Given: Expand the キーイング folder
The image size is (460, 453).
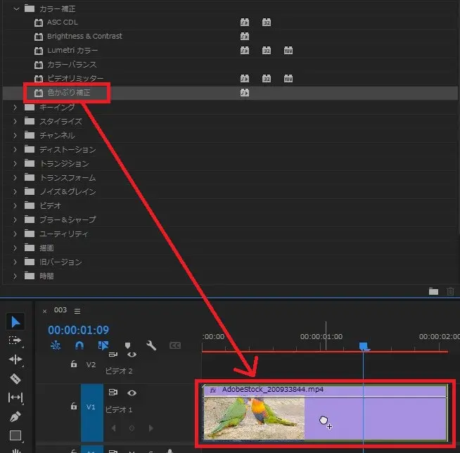Looking at the screenshot, I should (16, 107).
